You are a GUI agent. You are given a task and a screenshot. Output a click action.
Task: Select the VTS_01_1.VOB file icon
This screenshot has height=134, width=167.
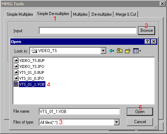[16, 84]
